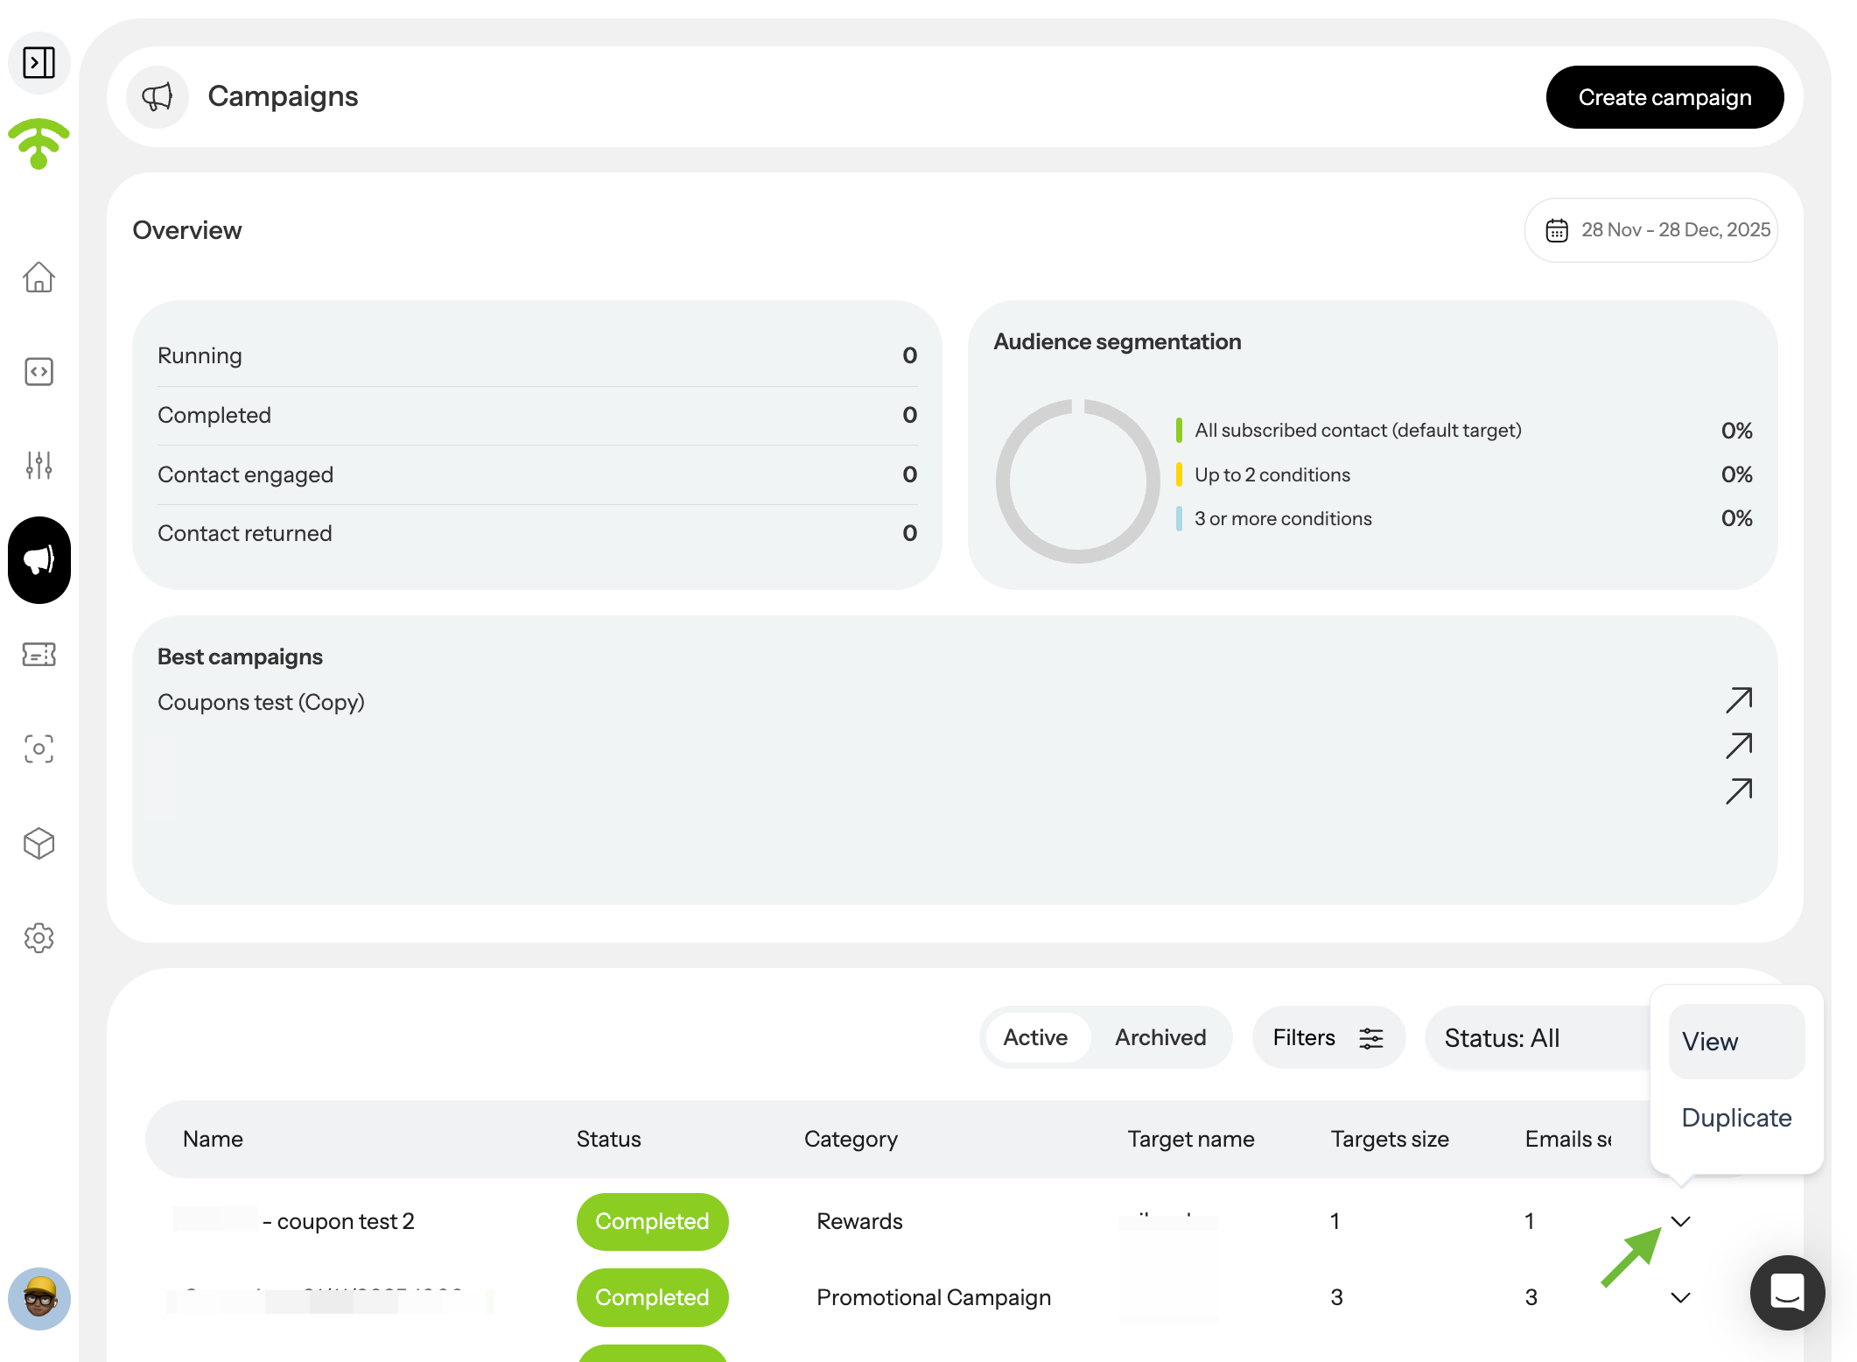
Task: Open Coupons test (Copy) arrow link
Action: tap(1739, 700)
